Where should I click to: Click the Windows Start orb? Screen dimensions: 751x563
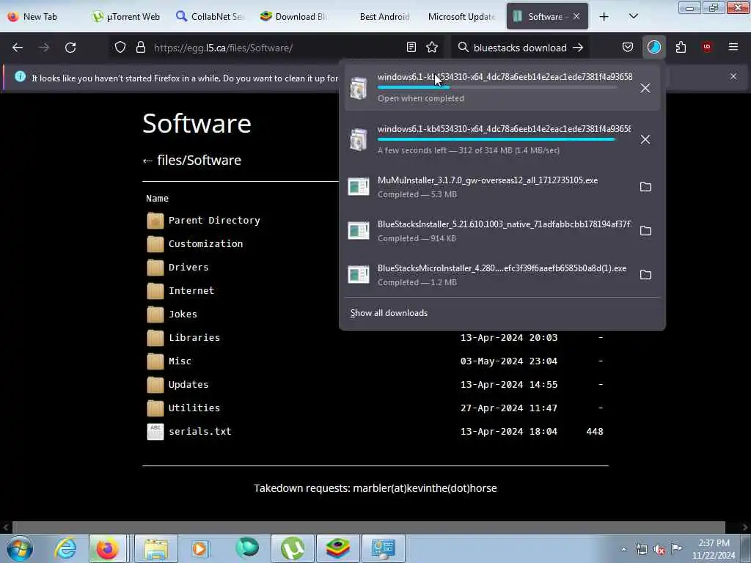(20, 548)
